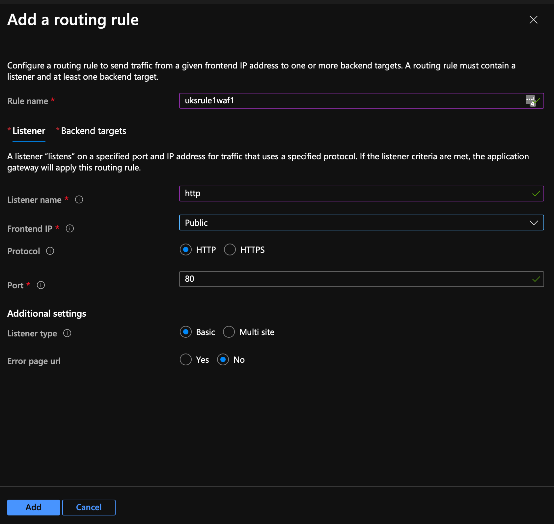The width and height of the screenshot is (554, 524).
Task: Close the Add a routing rule panel
Action: tap(534, 20)
